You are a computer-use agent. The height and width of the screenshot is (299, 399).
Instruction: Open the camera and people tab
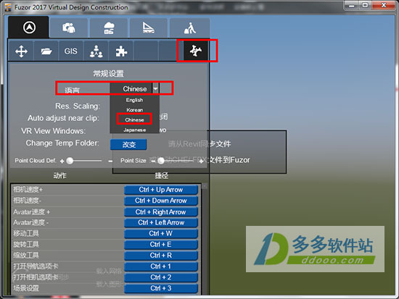pyautogui.click(x=69, y=28)
